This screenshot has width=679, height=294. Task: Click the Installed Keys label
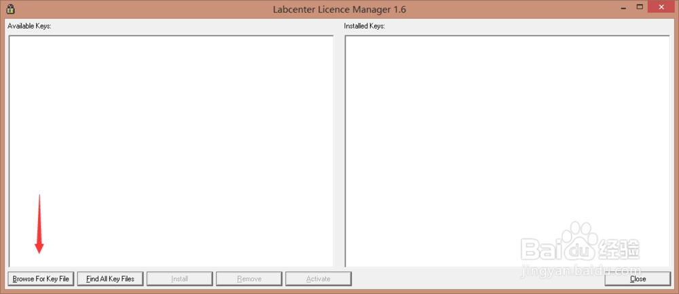click(365, 26)
